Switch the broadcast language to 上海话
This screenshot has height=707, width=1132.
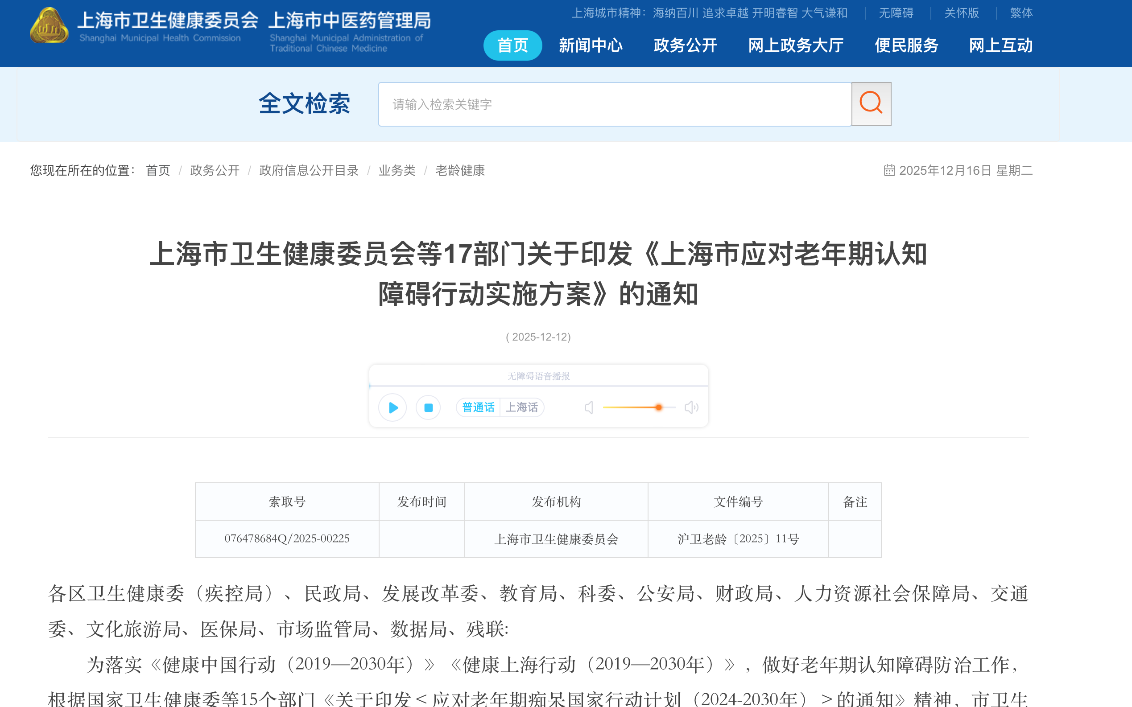522,407
